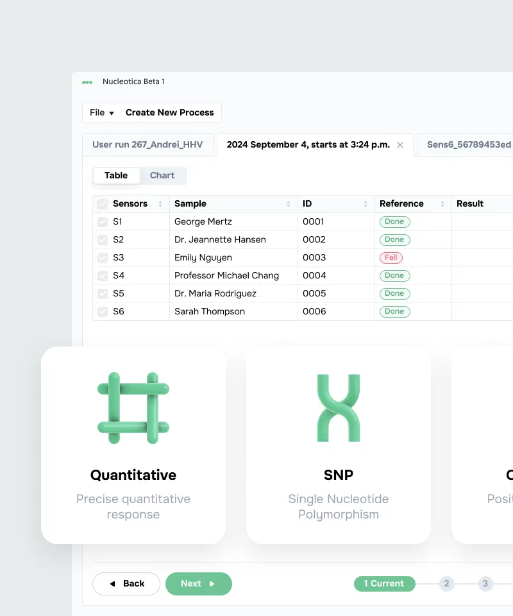513x616 pixels.
Task: Close the 2024 September 4 tab
Action: pos(400,145)
